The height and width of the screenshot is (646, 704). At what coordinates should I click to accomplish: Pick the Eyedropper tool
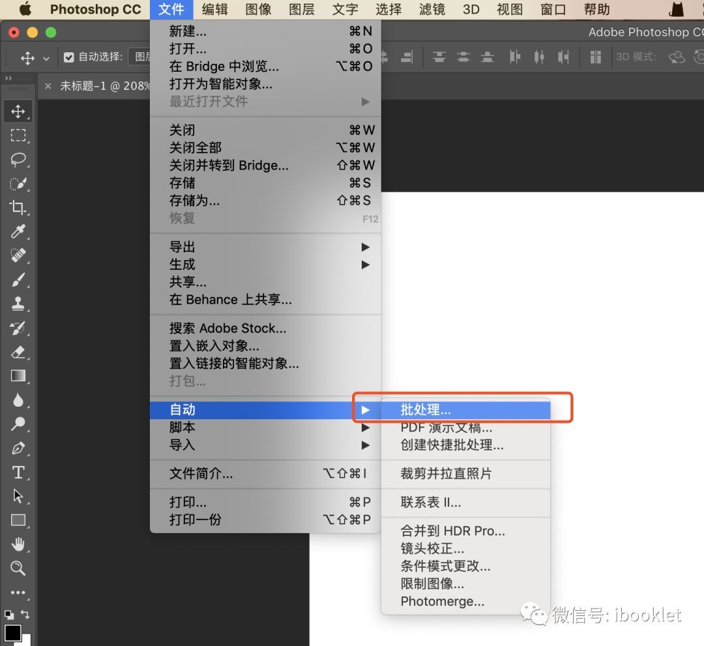coord(18,231)
